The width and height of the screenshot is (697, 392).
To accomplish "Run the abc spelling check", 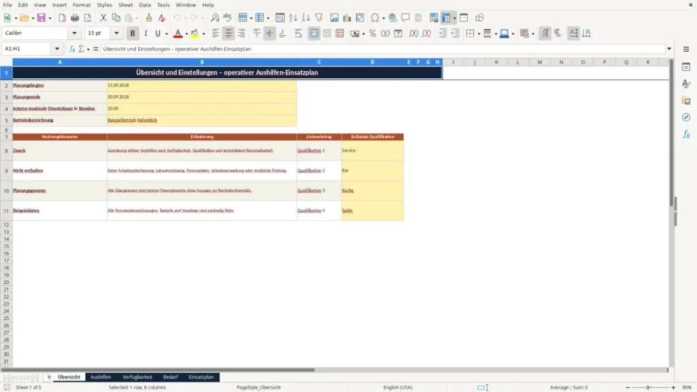I will [227, 18].
